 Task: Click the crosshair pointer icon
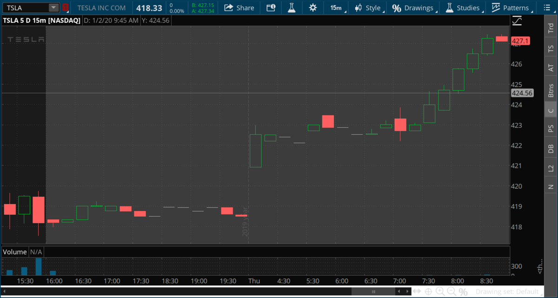tap(428, 291)
